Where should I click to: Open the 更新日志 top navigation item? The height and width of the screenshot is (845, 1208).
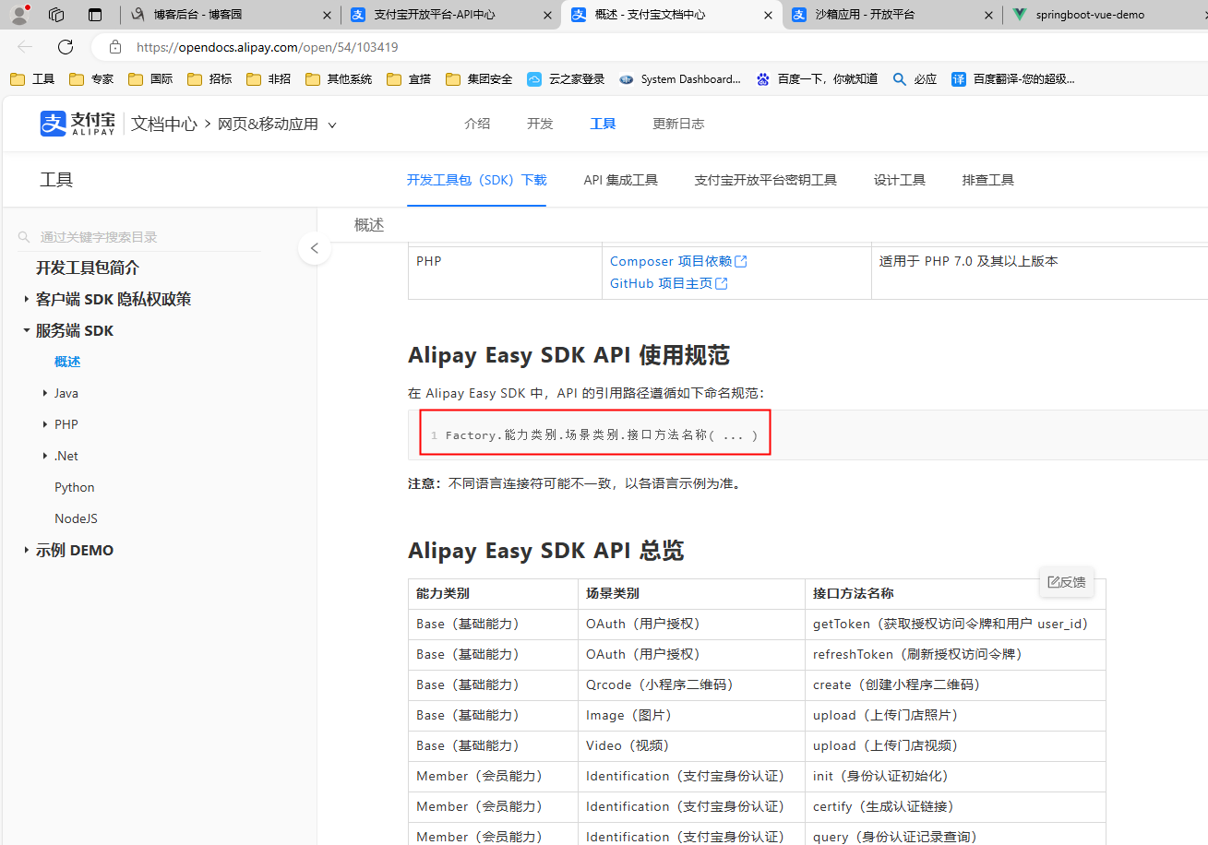point(678,124)
